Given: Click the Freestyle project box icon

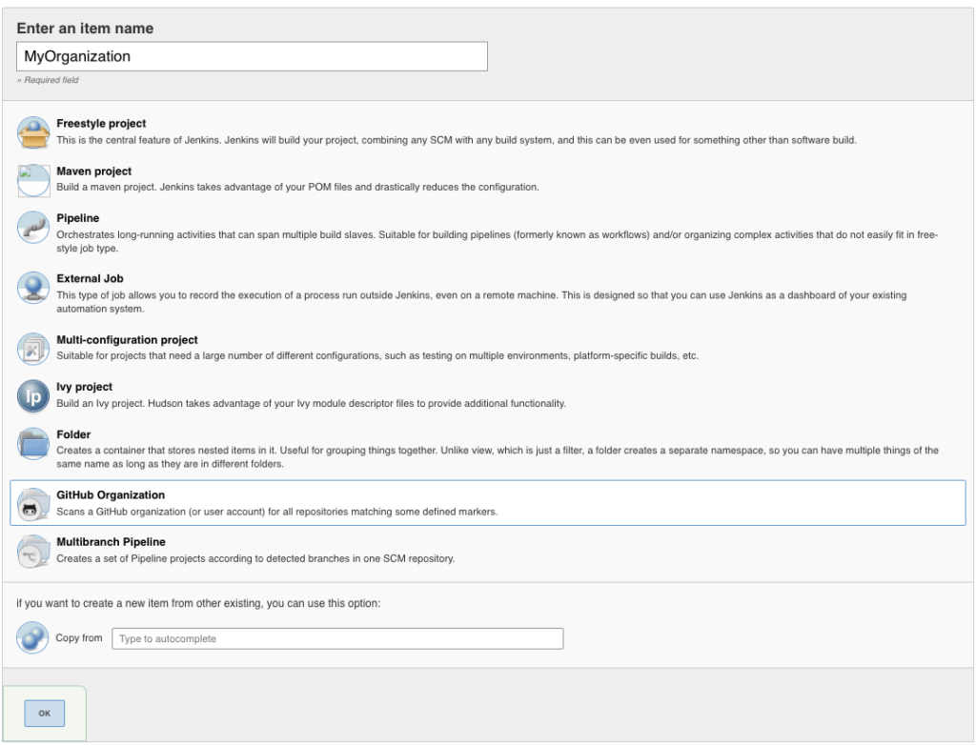Looking at the screenshot, I should (x=33, y=132).
